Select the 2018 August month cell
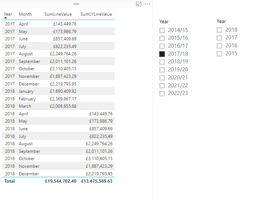The image size is (257, 203). [x=26, y=144]
